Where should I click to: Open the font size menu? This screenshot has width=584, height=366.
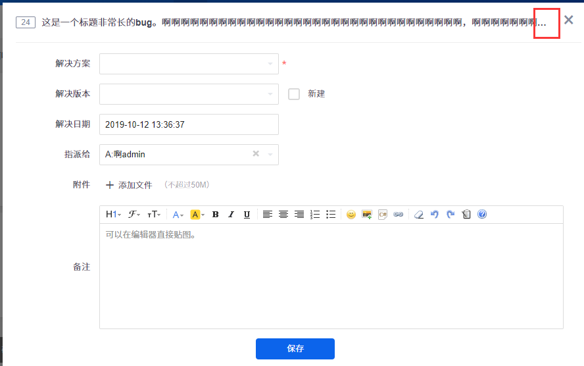[153, 215]
